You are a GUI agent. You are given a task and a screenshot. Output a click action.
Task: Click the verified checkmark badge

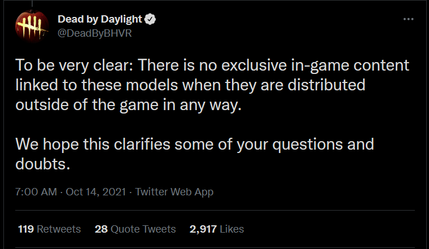[x=150, y=19]
